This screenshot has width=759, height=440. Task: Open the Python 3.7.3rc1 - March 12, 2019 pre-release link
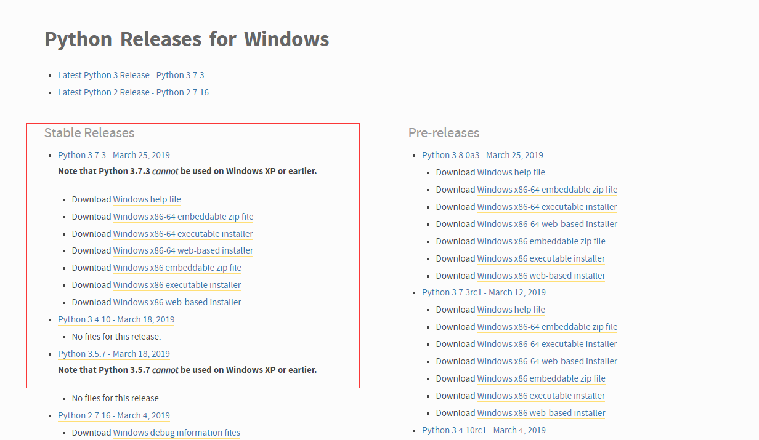coord(484,292)
